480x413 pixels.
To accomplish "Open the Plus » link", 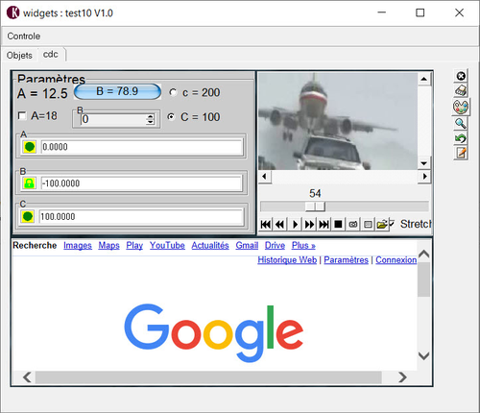I will pos(303,246).
